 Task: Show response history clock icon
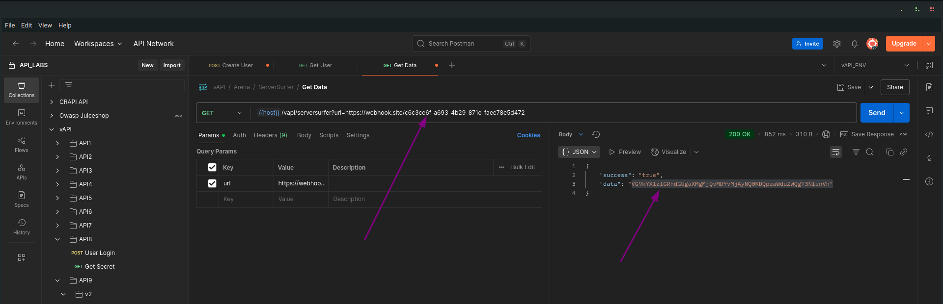pyautogui.click(x=596, y=134)
